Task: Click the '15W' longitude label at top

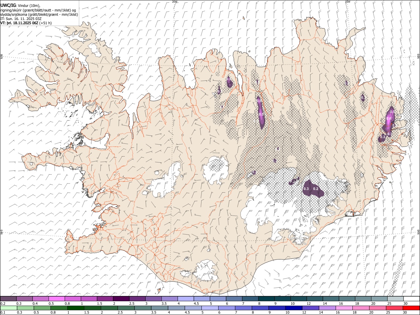Action: click(347, 2)
